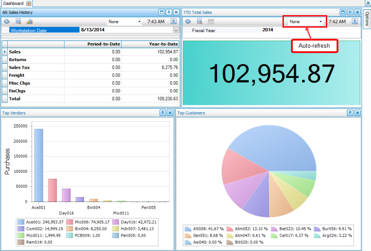Click the export icon in AR Sales History
This screenshot has height=251, width=371.
pyautogui.click(x=173, y=21)
